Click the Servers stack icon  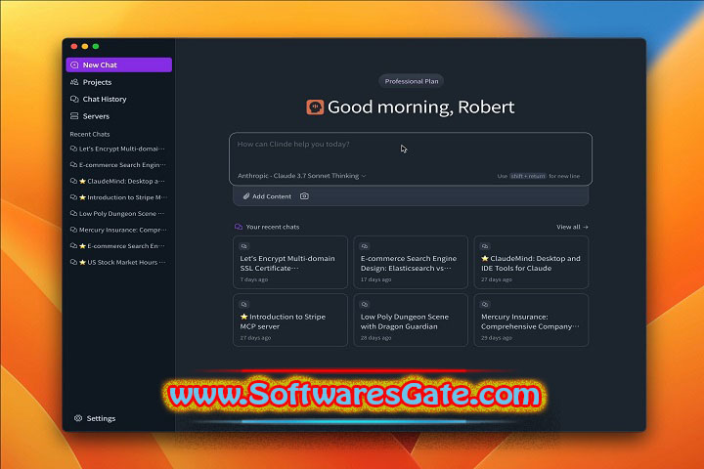[74, 116]
